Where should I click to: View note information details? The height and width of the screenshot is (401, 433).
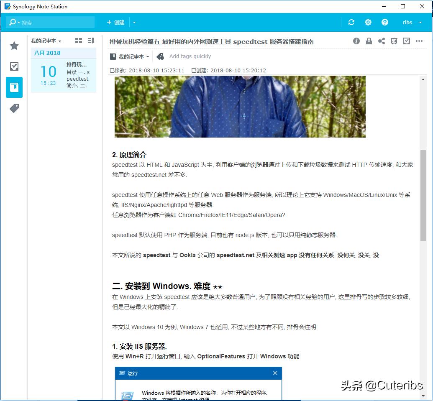(356, 41)
